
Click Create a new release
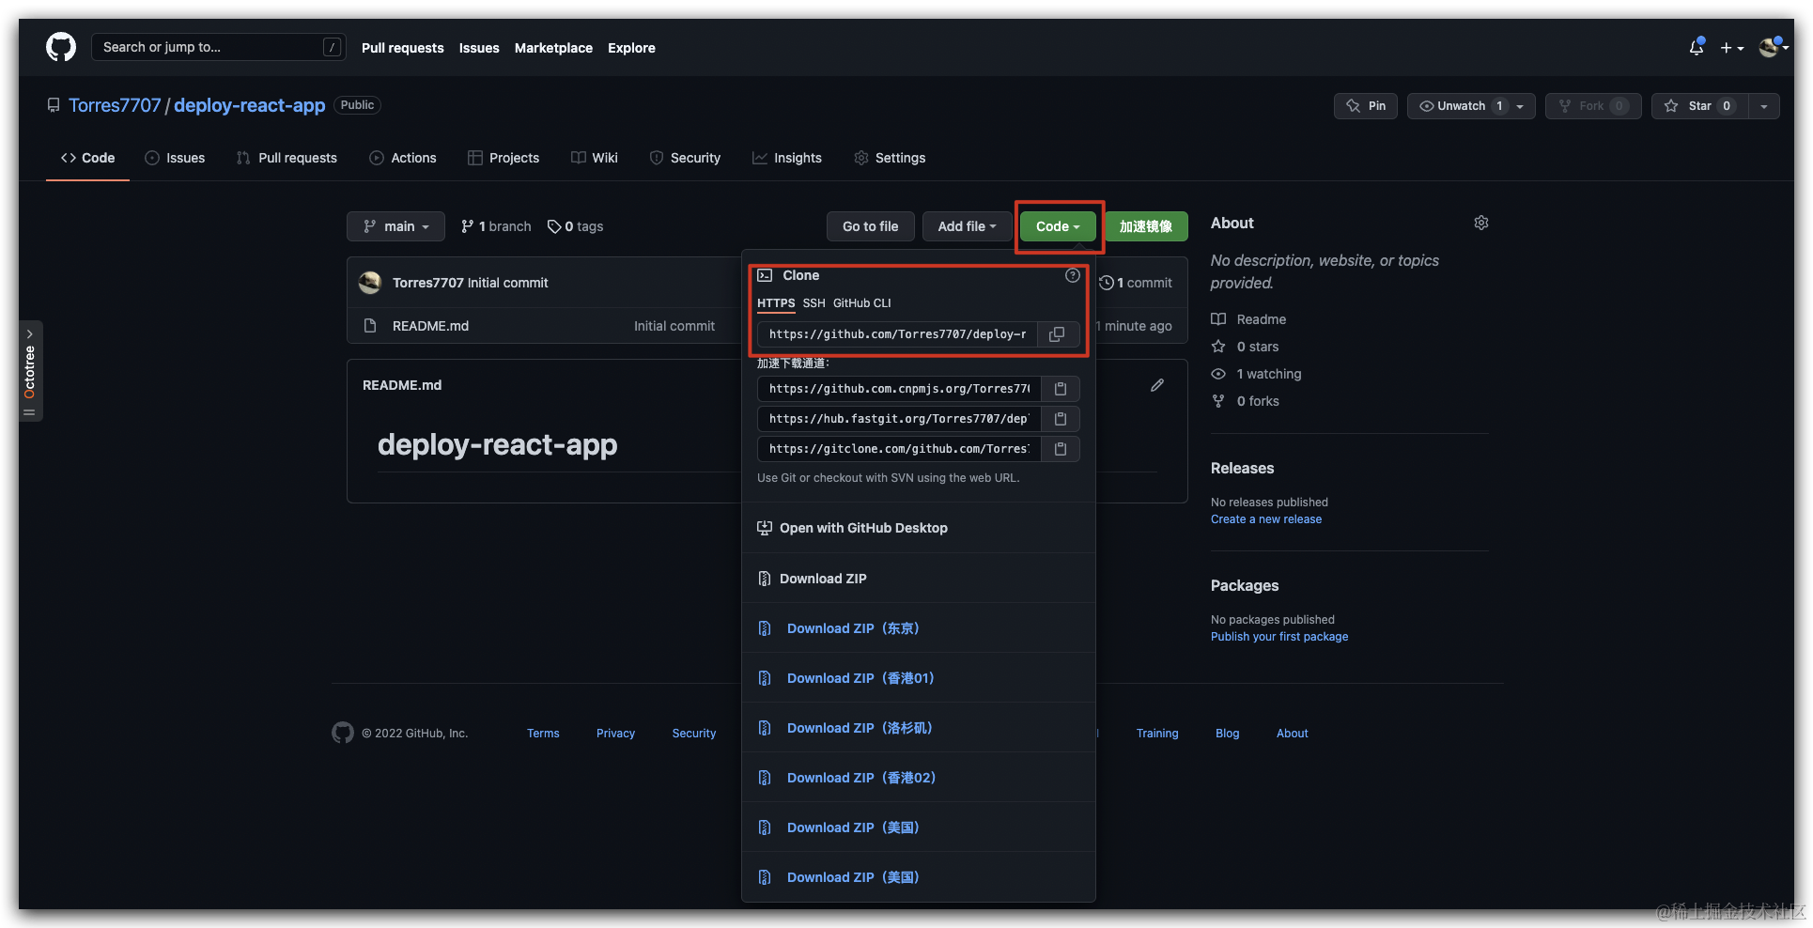(1266, 519)
